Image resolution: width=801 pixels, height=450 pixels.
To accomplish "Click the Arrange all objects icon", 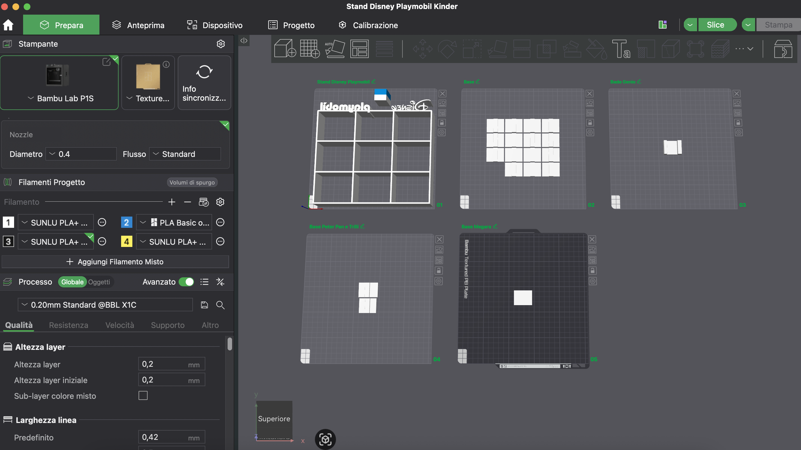I will [359, 48].
